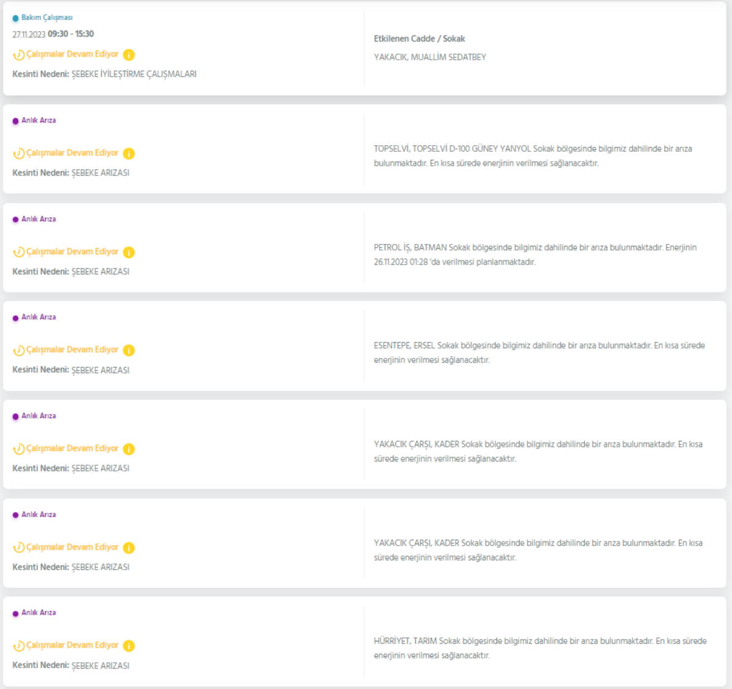
Task: Select the Bakım Çalışması label
Action: pyautogui.click(x=47, y=18)
